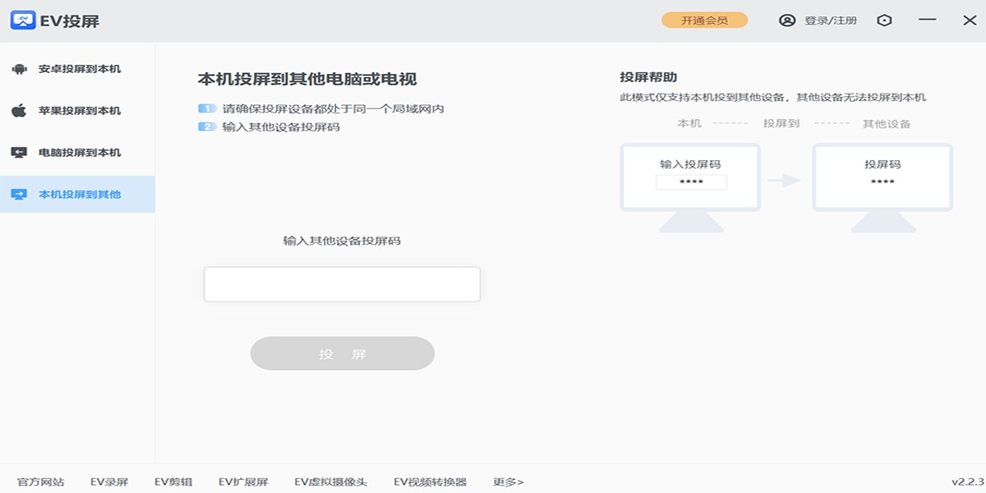
Task: Click the 开通会员 button
Action: (x=705, y=21)
